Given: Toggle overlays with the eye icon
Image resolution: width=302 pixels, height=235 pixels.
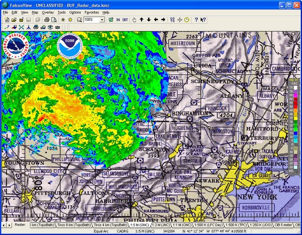Looking at the screenshot, I should coord(50,27).
